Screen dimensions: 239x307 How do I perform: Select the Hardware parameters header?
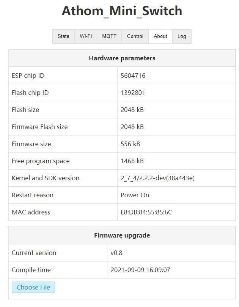pyautogui.click(x=122, y=58)
